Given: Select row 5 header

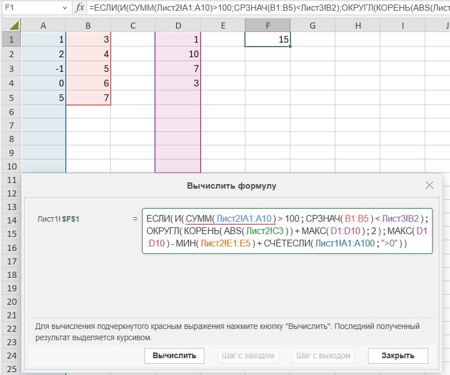Looking at the screenshot, I should [10, 98].
